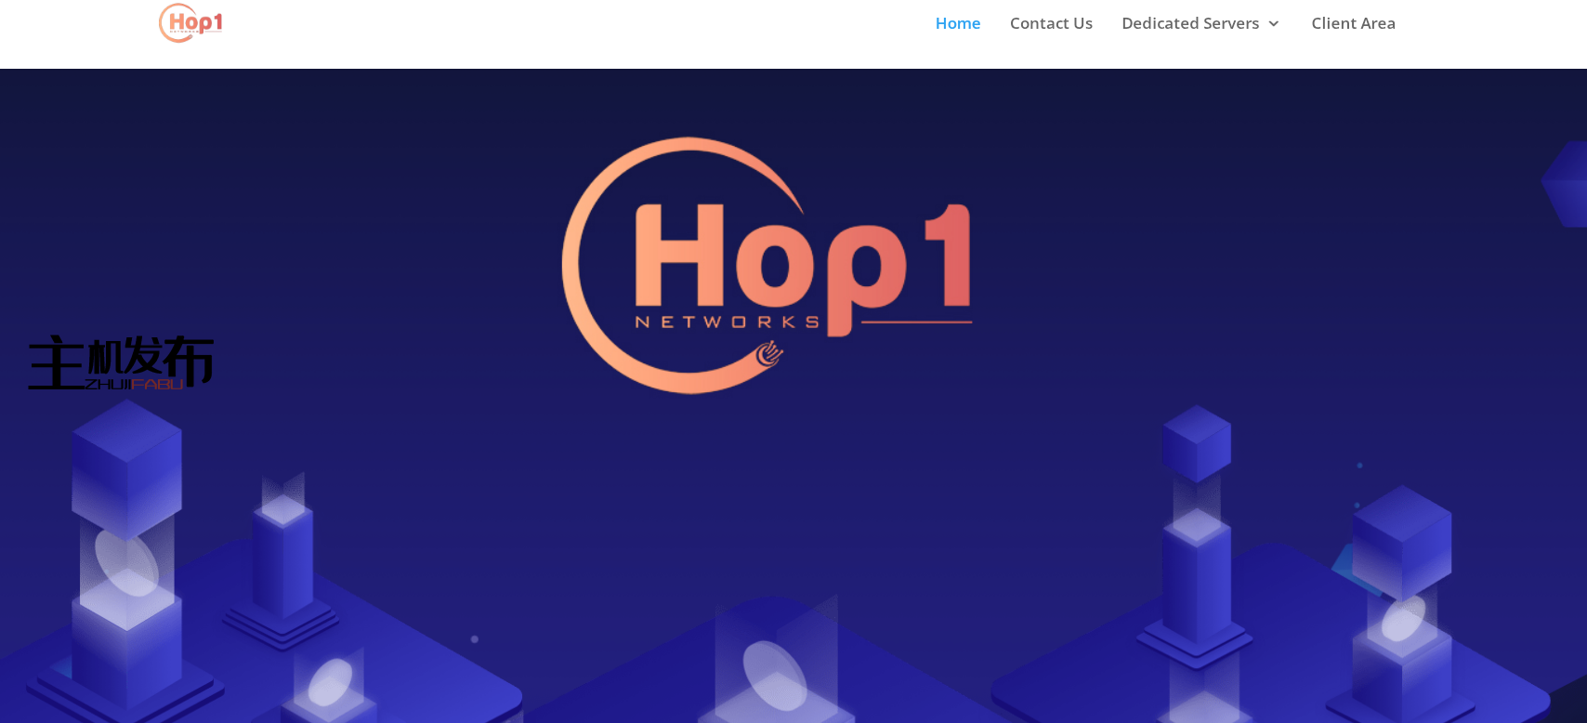Expand the chevron beside Dedicated Servers
This screenshot has height=723, width=1587.
[1274, 24]
